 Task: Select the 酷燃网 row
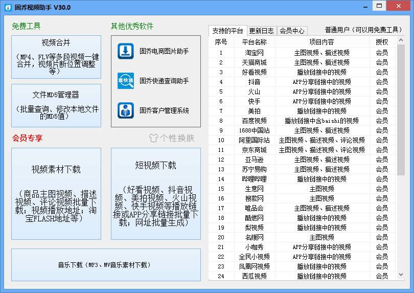[303, 218]
